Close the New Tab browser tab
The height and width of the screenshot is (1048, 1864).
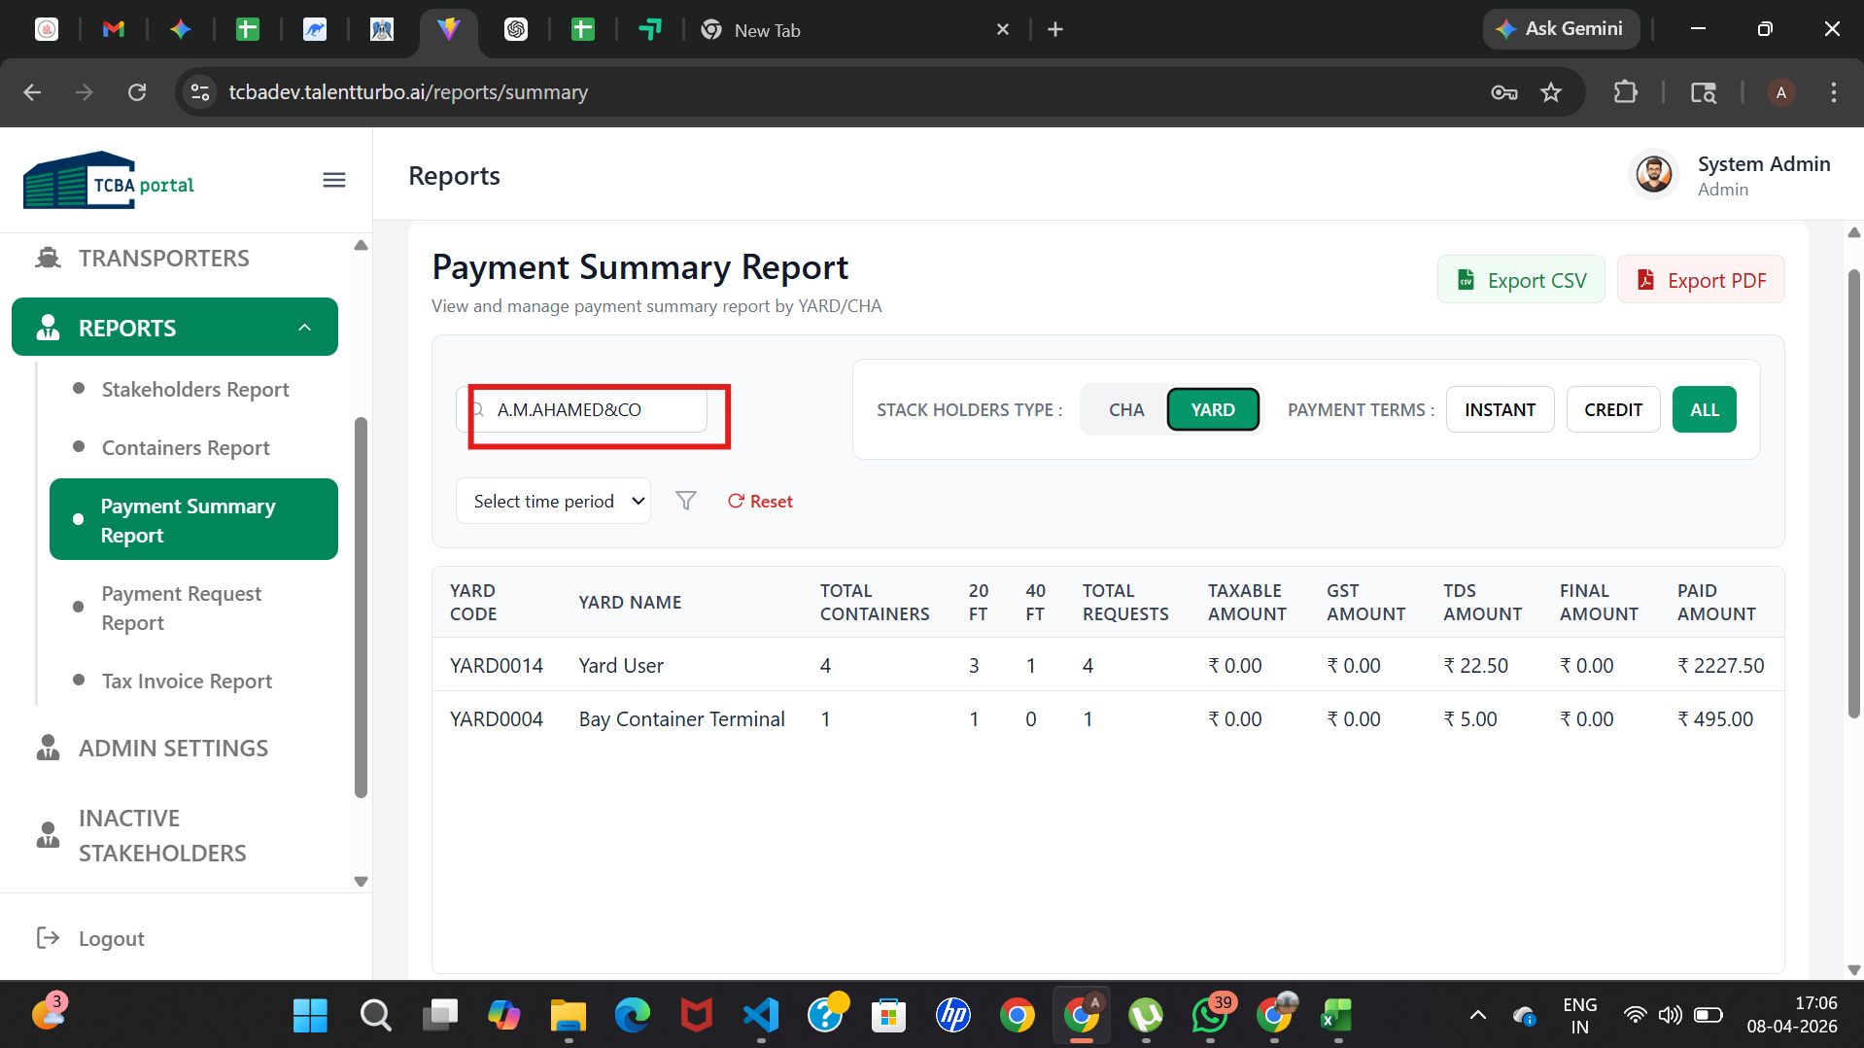point(1003,30)
